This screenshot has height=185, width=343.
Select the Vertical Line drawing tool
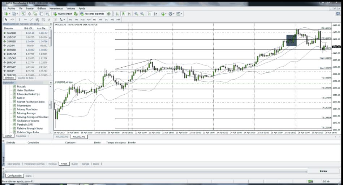pyautogui.click(x=20, y=19)
